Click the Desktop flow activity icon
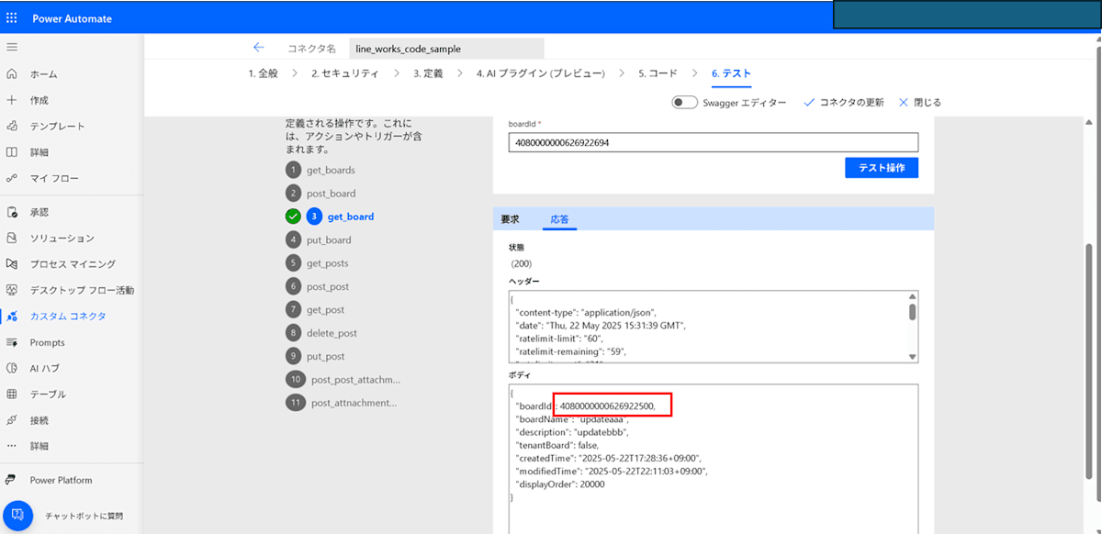1102x534 pixels. point(11,290)
